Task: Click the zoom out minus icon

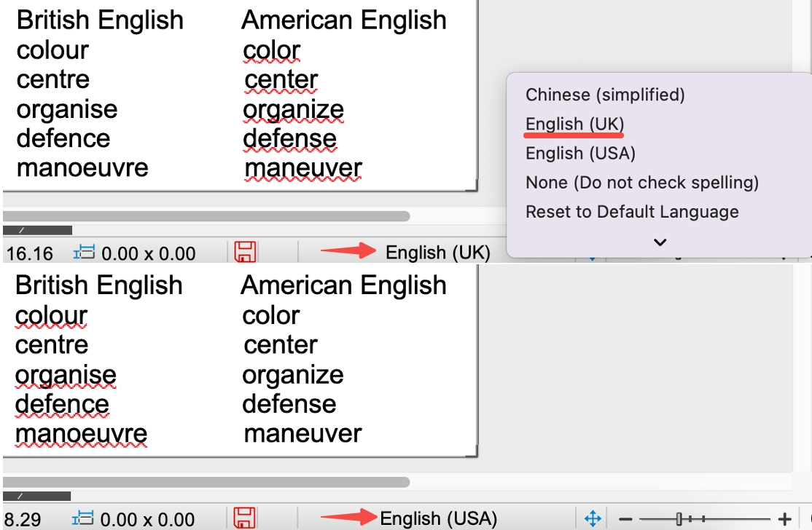Action: [625, 519]
